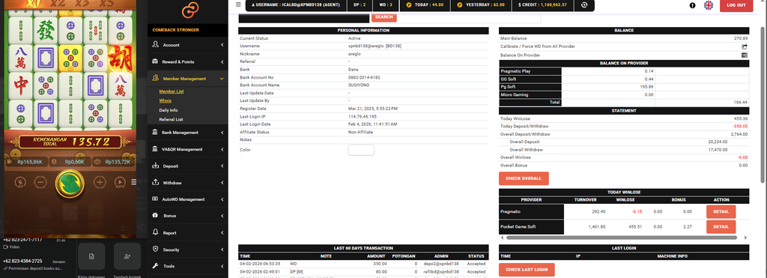Screen dimensions: 767x278
Task: Click Account person icon in sidebar
Action: [x=155, y=44]
